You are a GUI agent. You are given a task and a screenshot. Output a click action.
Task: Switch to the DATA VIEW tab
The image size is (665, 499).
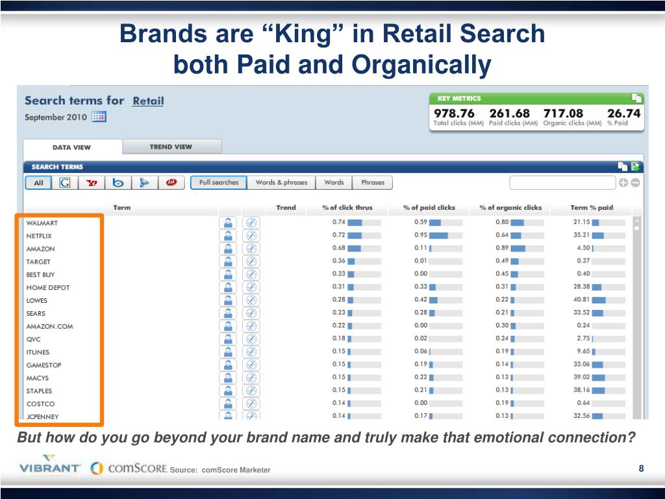[72, 147]
